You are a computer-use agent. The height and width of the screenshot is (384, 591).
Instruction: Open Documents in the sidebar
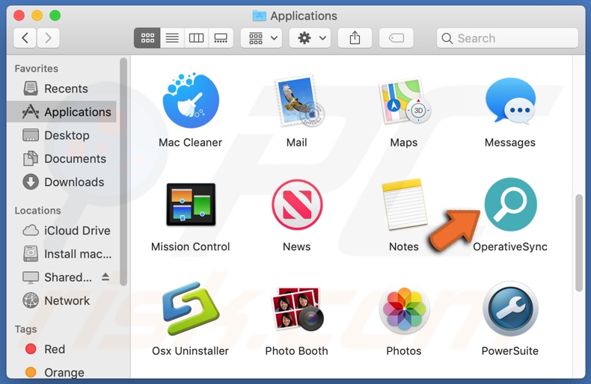coord(61,158)
